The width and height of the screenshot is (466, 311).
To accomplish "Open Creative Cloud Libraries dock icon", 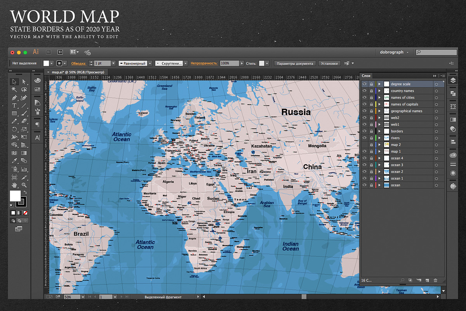I will 453,155.
